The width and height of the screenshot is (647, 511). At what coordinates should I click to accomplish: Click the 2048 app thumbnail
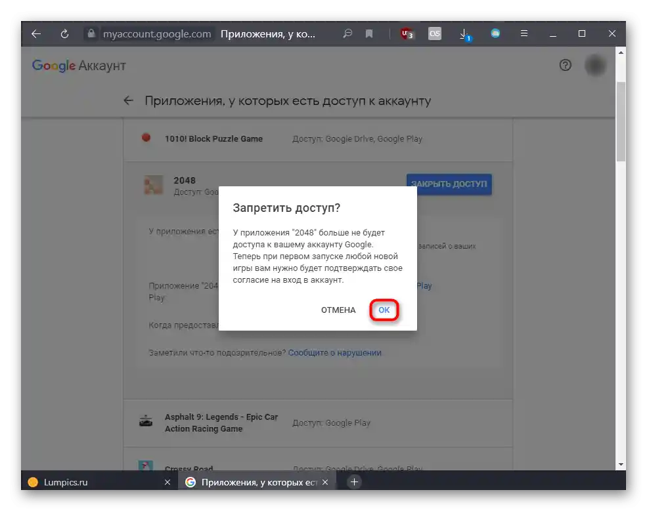point(153,185)
